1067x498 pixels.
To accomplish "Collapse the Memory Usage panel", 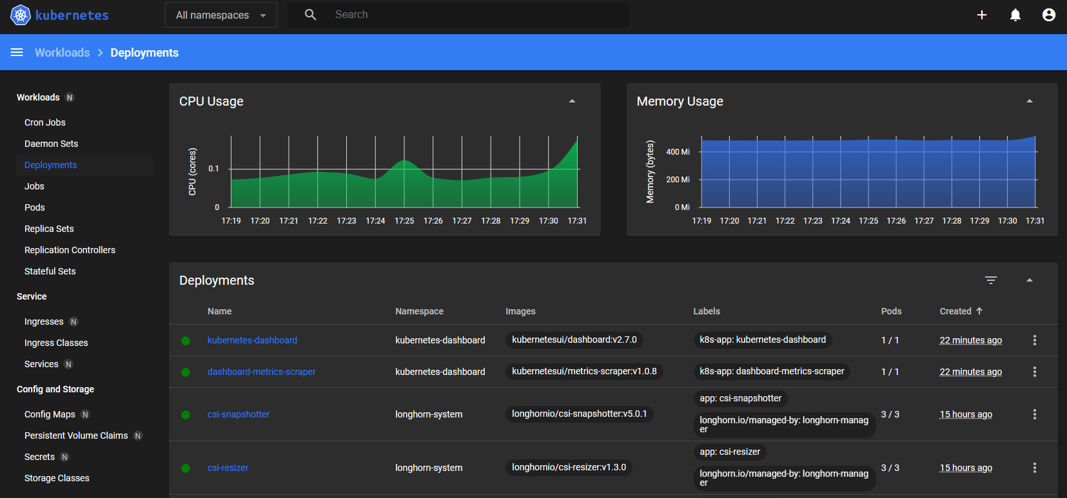I will pyautogui.click(x=1029, y=101).
